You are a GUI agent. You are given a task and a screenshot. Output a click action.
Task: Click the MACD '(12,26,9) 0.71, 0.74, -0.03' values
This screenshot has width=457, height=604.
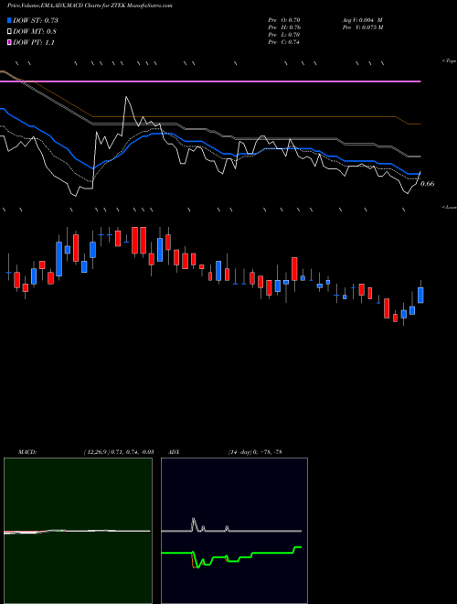pos(119,452)
